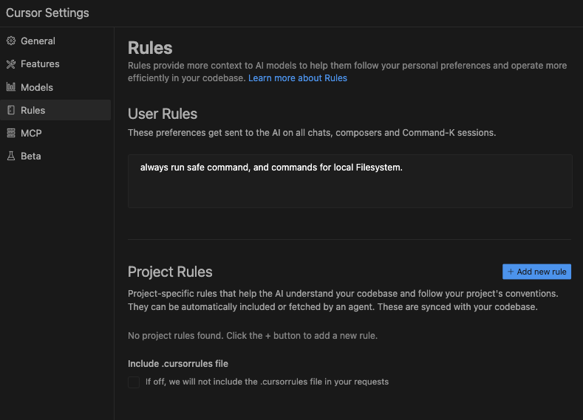
Task: Open the General settings section
Action: click(x=55, y=41)
